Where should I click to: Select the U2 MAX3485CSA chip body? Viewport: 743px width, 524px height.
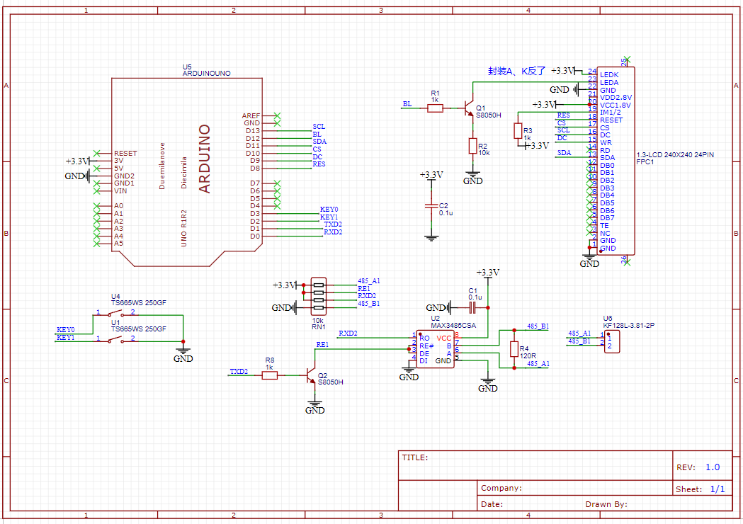[435, 349]
